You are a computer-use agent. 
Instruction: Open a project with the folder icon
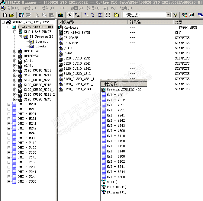coord(12,15)
